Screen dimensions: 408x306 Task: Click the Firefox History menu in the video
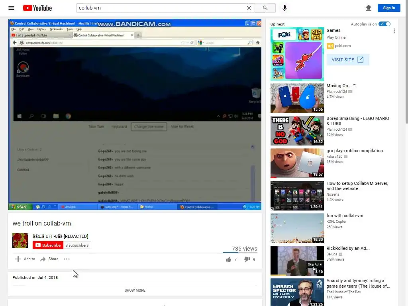coord(41,29)
